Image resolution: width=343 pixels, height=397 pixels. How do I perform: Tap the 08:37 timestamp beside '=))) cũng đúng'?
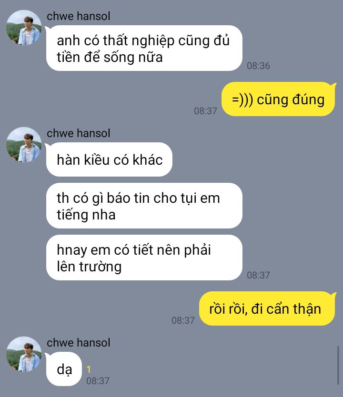pos(205,111)
